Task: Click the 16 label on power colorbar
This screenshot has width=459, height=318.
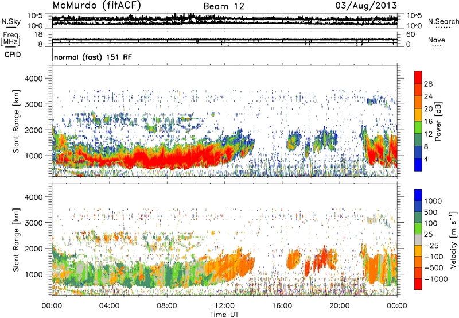Action: (x=428, y=122)
